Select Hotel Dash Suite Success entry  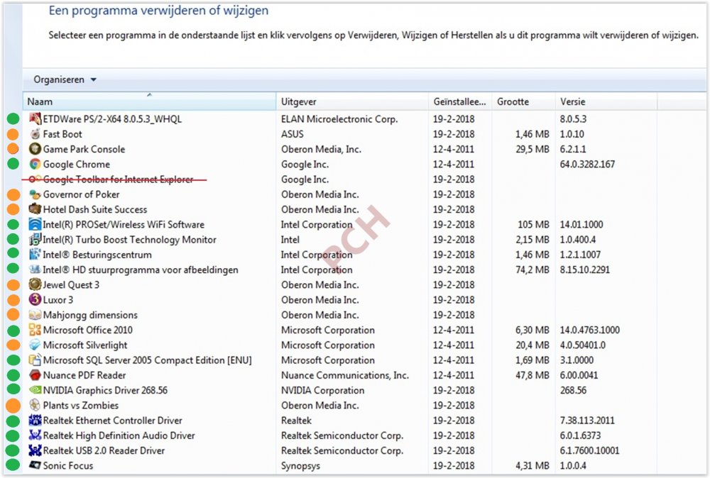pos(95,209)
